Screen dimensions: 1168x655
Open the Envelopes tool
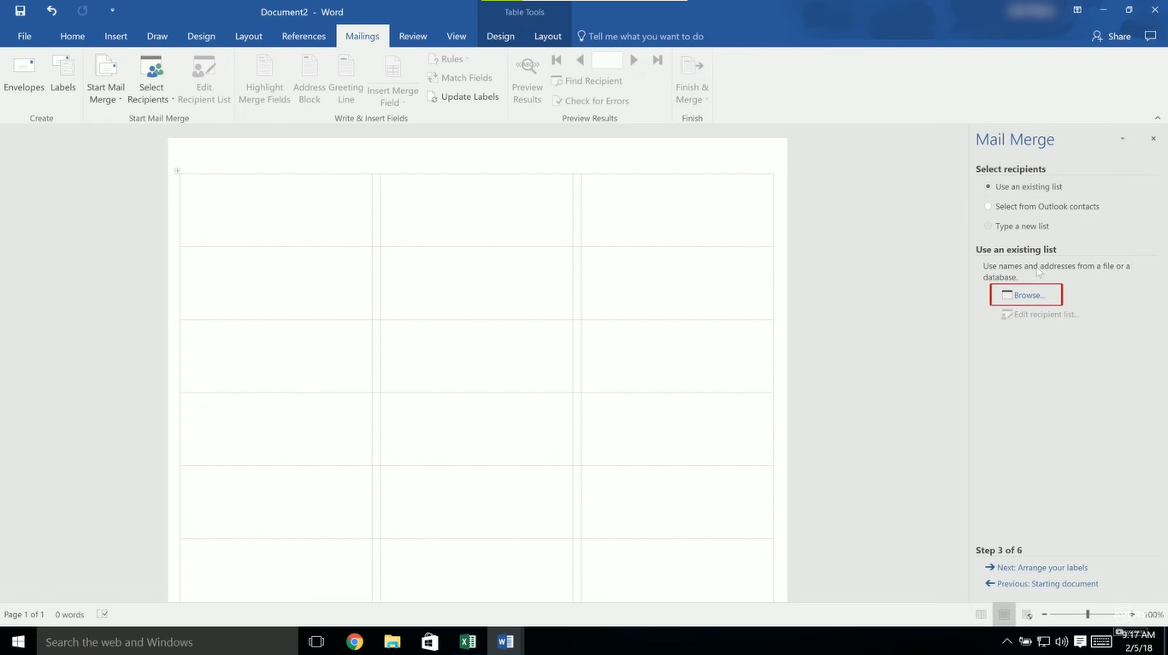click(23, 77)
